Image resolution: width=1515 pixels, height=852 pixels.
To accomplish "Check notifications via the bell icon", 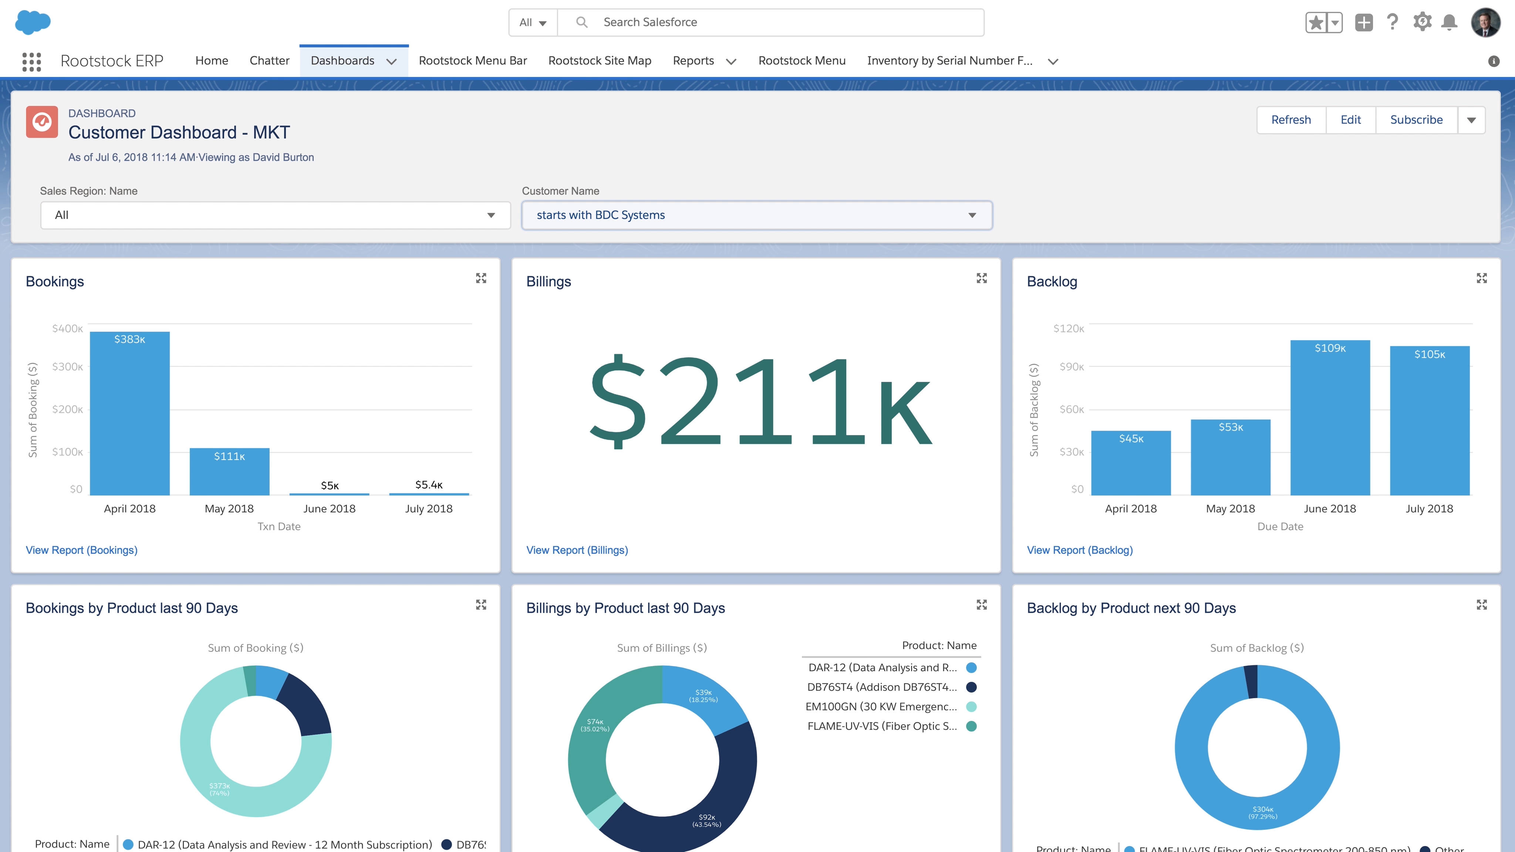I will coord(1449,22).
